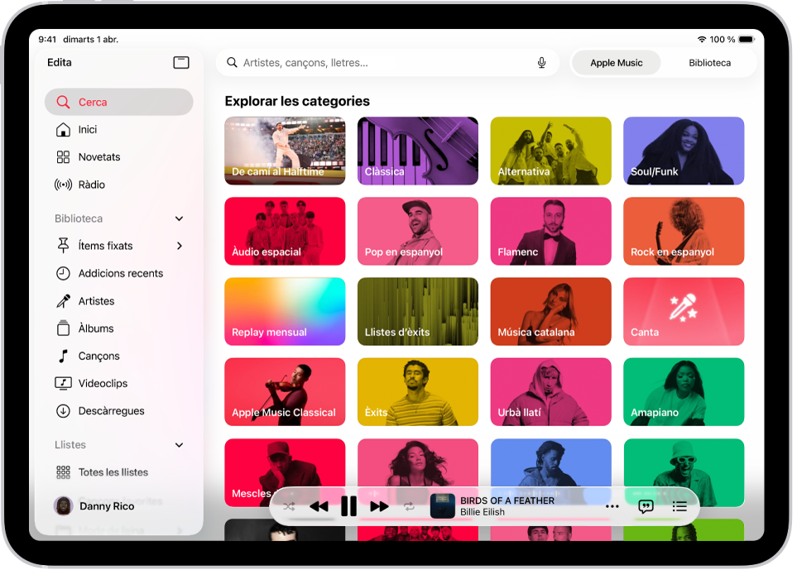Click the Wi-Fi status icon
The image size is (797, 570).
pyautogui.click(x=702, y=39)
